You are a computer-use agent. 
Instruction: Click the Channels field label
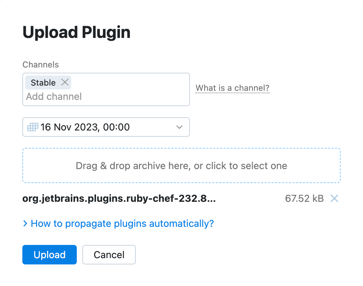(40, 65)
